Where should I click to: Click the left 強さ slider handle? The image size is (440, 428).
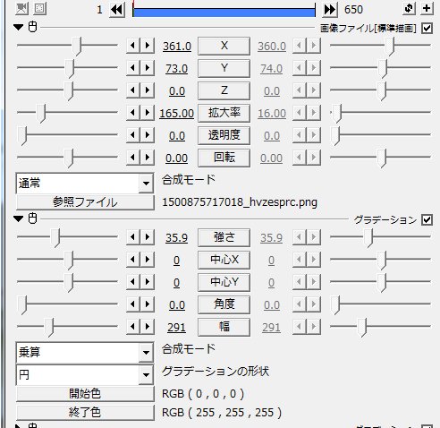click(55, 238)
